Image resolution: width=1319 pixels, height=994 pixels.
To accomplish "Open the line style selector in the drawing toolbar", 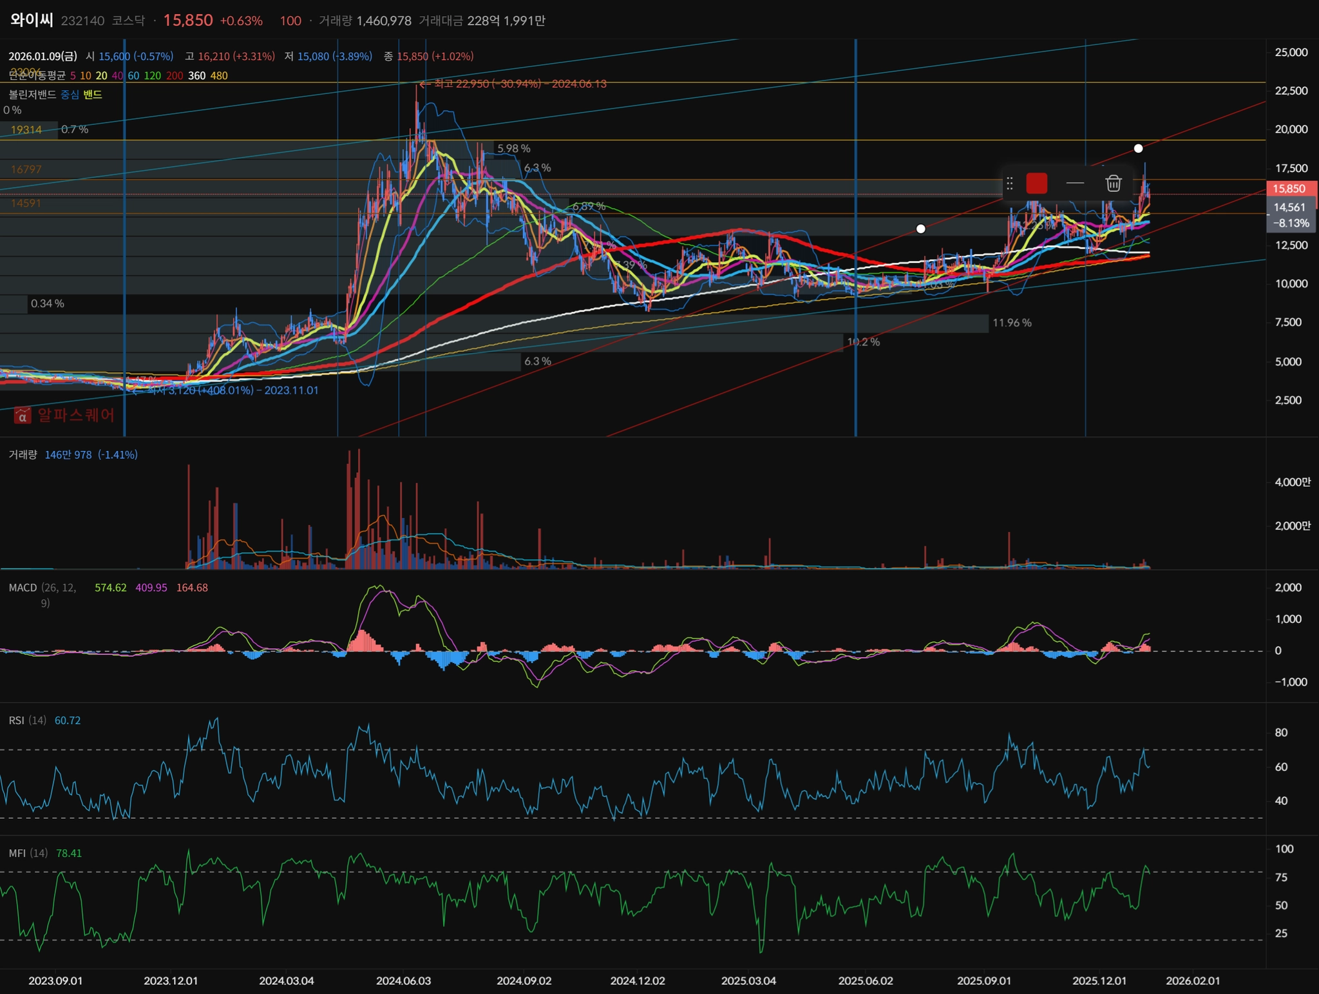I will tap(1075, 184).
